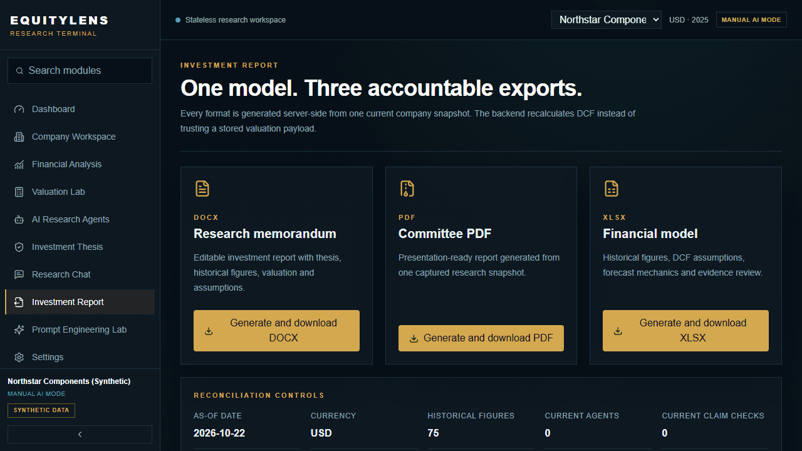
Task: Go to Company Workspace
Action: 80,137
